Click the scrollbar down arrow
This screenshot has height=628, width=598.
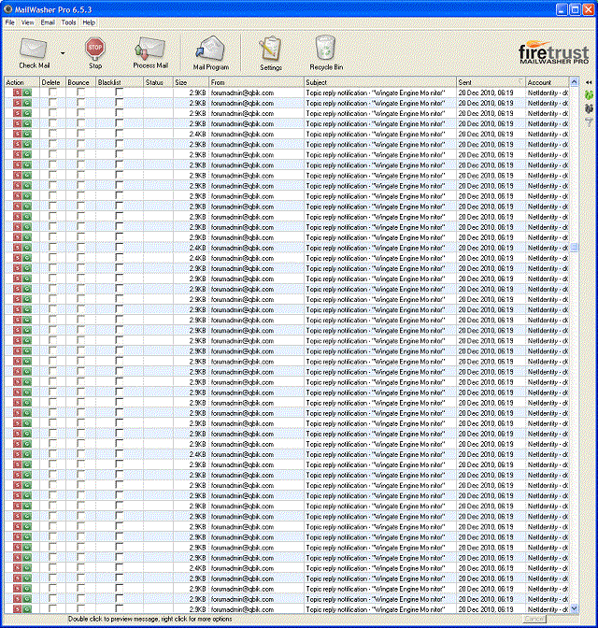click(574, 608)
